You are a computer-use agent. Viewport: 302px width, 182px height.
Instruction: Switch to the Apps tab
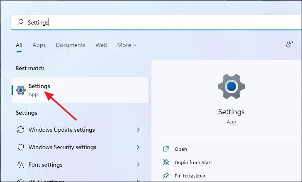tap(39, 45)
